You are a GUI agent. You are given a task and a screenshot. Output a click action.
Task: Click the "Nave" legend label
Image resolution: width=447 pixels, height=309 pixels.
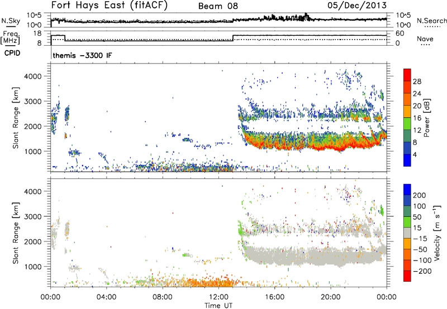425,38
